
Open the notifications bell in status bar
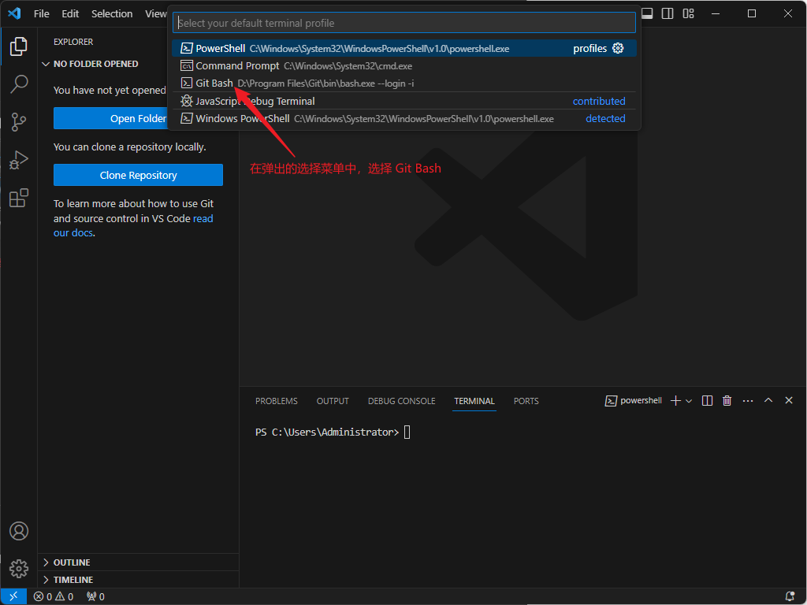tap(790, 596)
